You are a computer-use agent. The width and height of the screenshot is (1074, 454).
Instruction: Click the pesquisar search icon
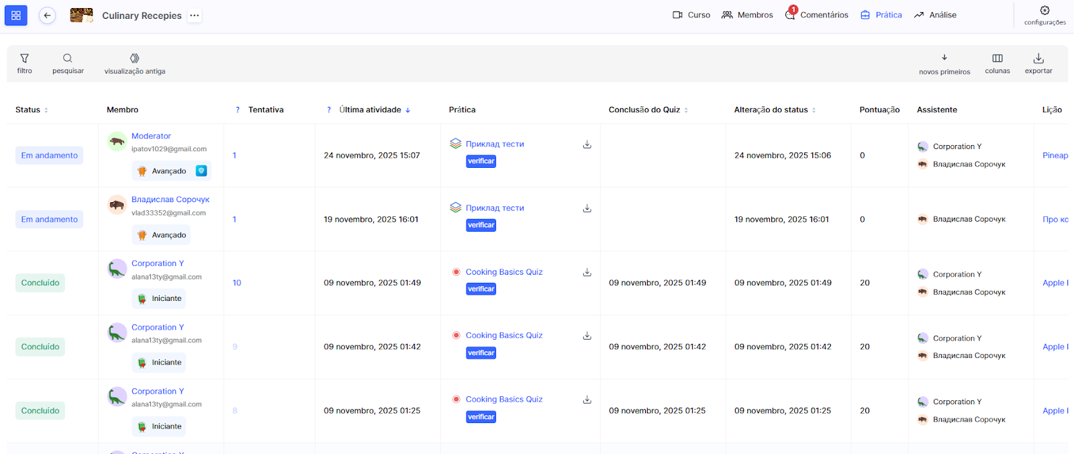click(x=68, y=63)
